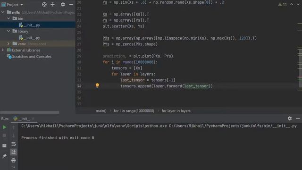Screen dimensions: 302x170
Task: Click 'for layer in layers' breadcrumb
Action: [x=176, y=111]
